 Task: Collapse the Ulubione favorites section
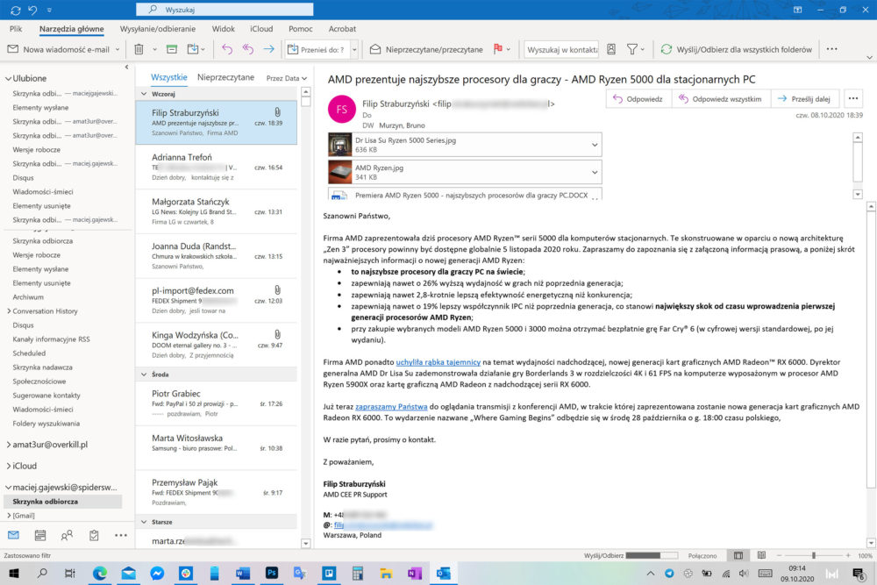[x=8, y=78]
